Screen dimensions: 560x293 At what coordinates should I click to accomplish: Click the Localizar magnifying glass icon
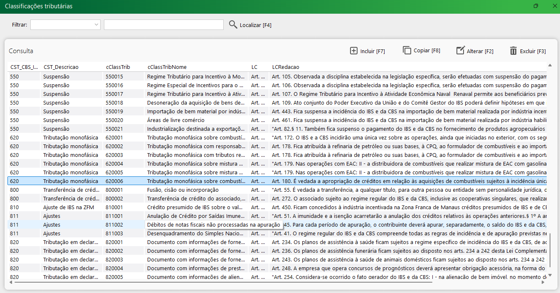pyautogui.click(x=233, y=24)
